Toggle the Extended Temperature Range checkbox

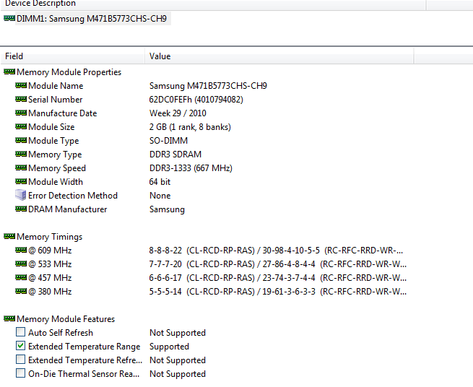(20, 346)
